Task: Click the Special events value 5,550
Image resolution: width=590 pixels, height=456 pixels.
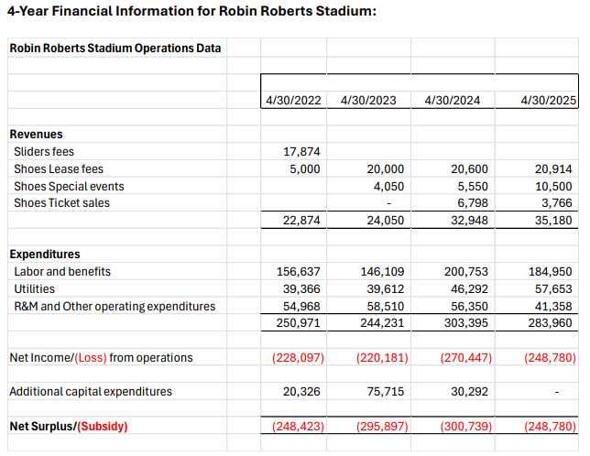Action: (x=473, y=187)
